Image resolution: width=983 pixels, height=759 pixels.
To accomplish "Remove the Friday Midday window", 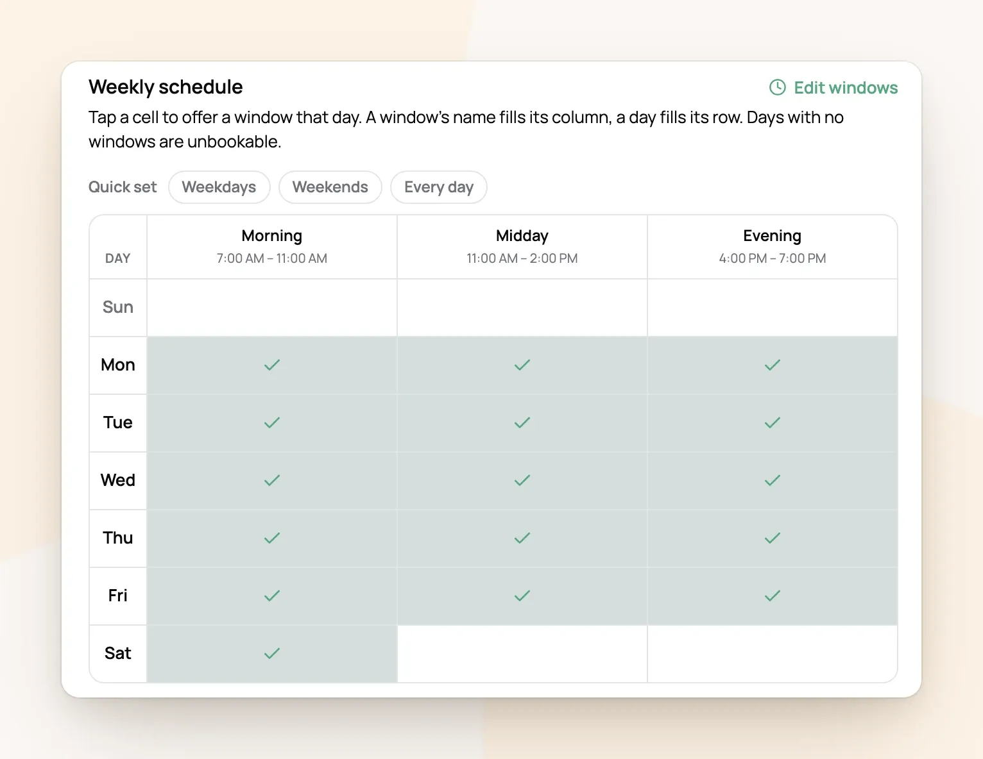I will coord(522,596).
